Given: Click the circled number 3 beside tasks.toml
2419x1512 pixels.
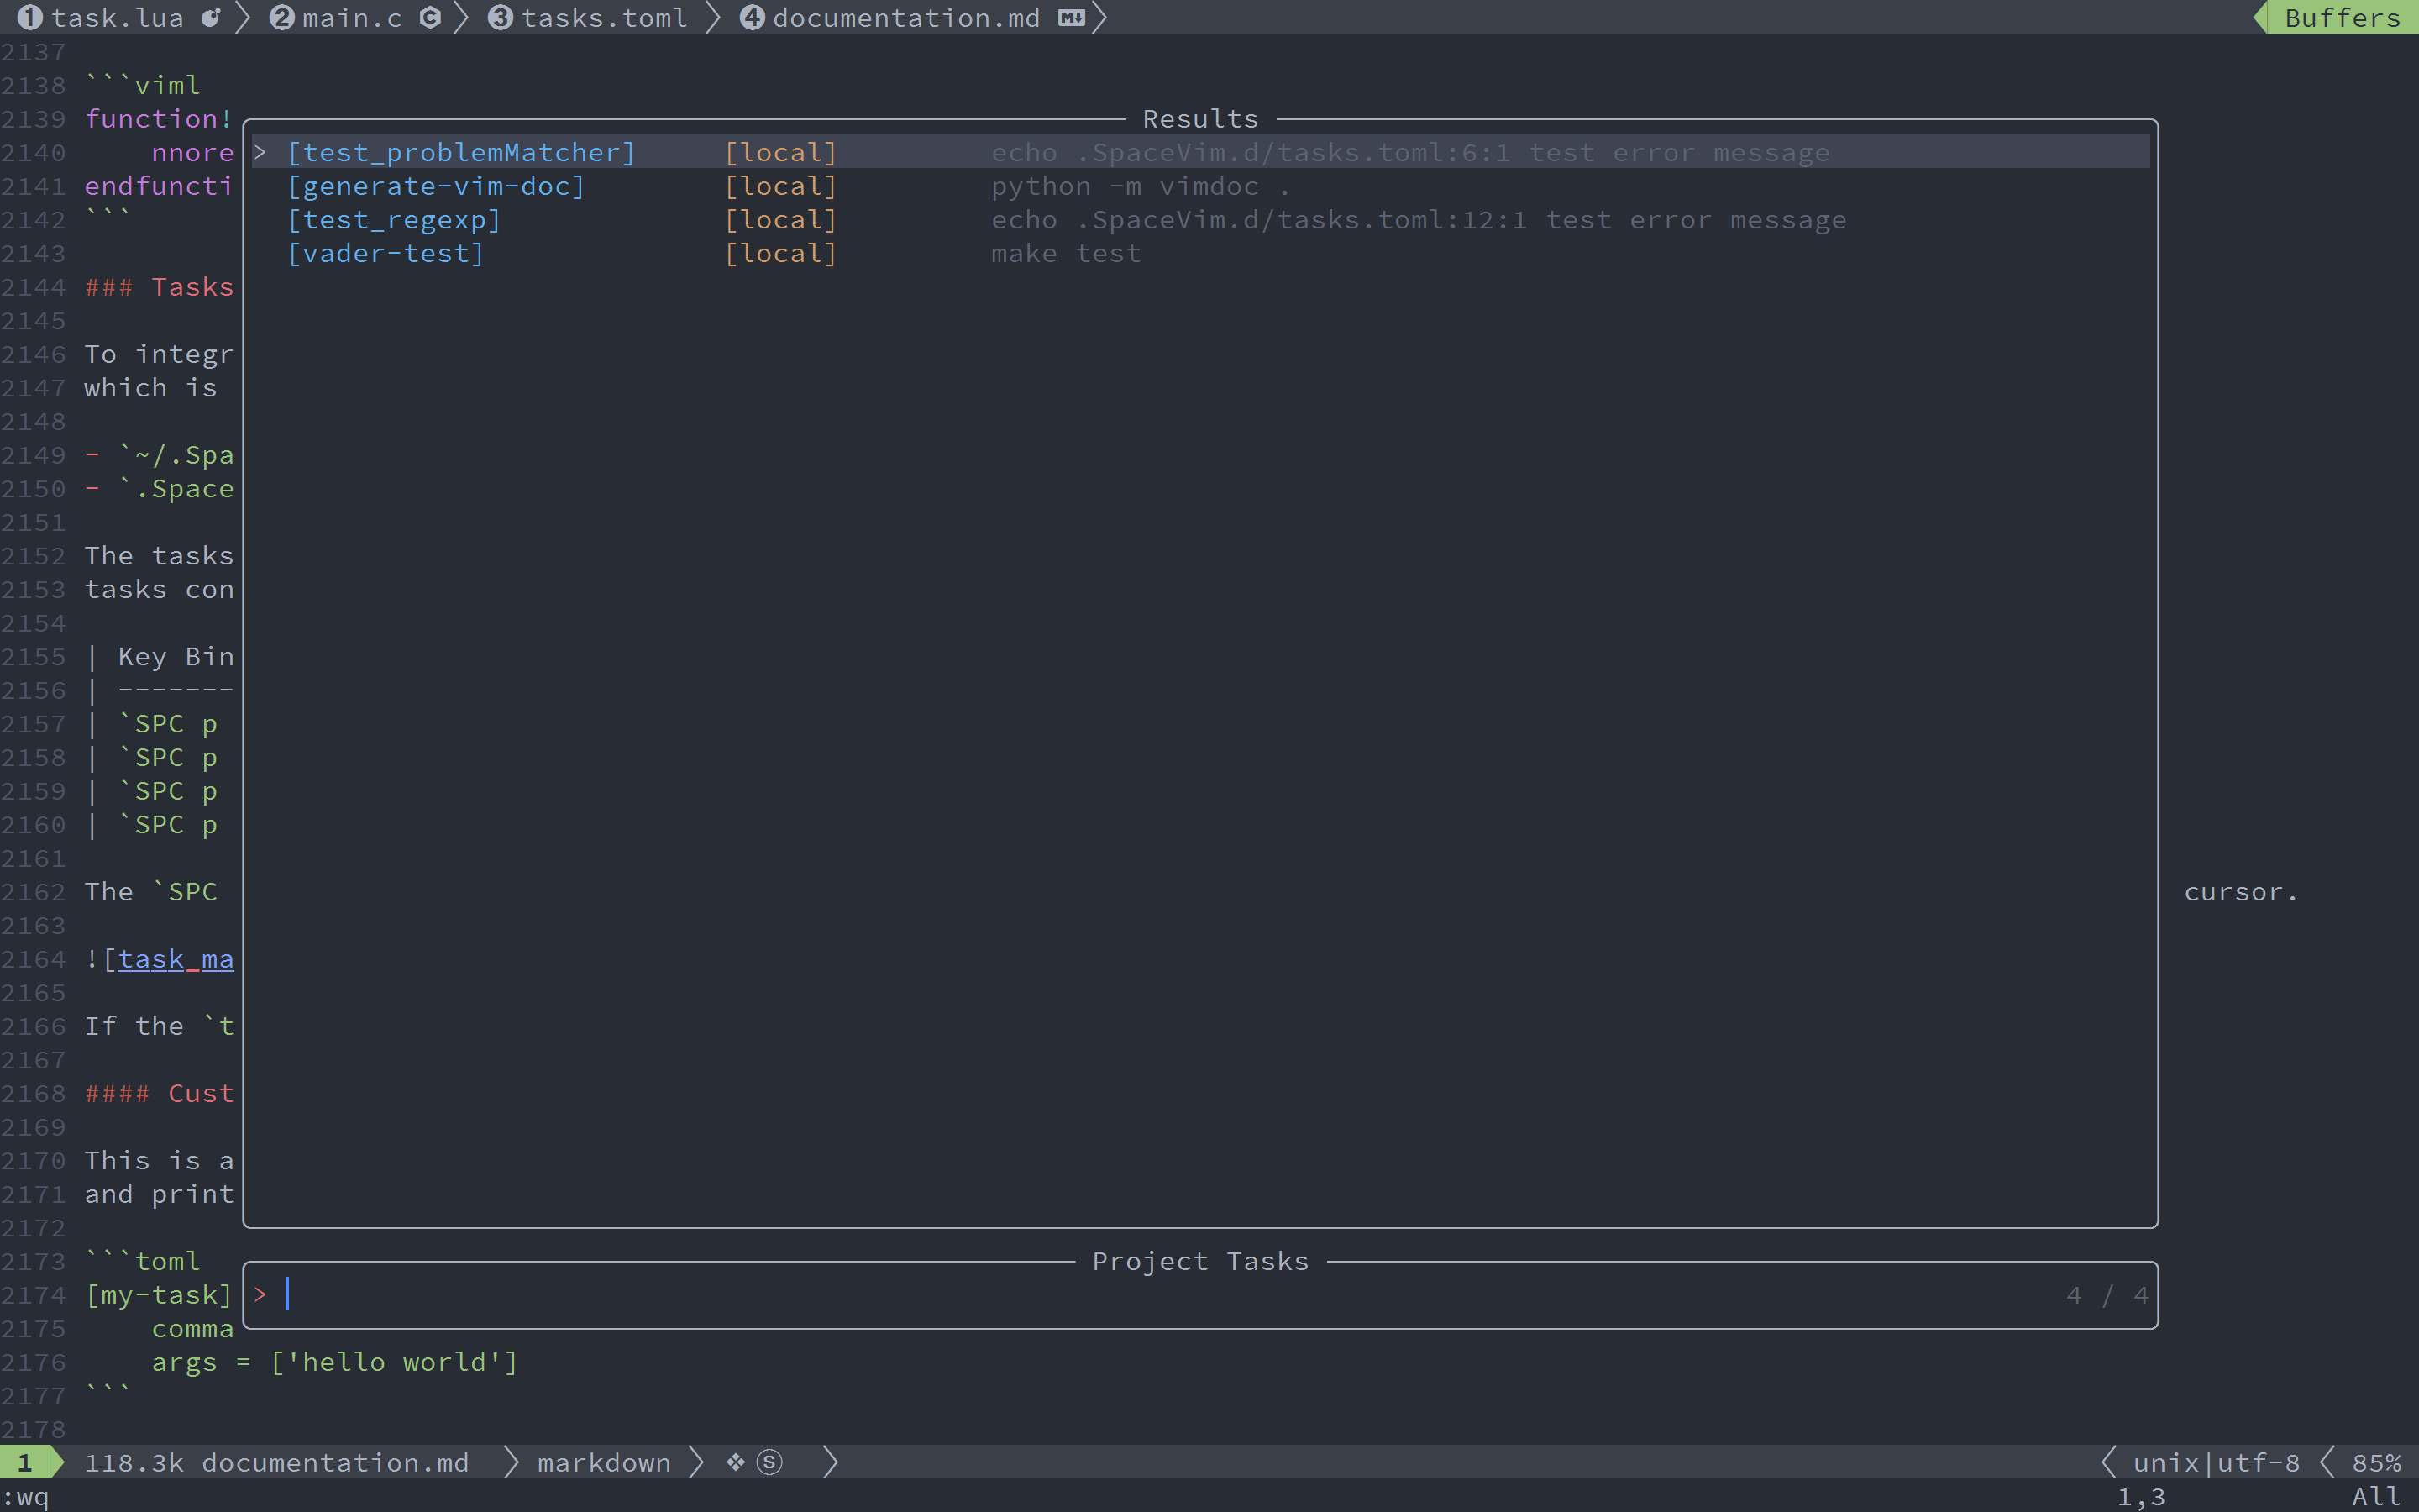Looking at the screenshot, I should coord(500,17).
